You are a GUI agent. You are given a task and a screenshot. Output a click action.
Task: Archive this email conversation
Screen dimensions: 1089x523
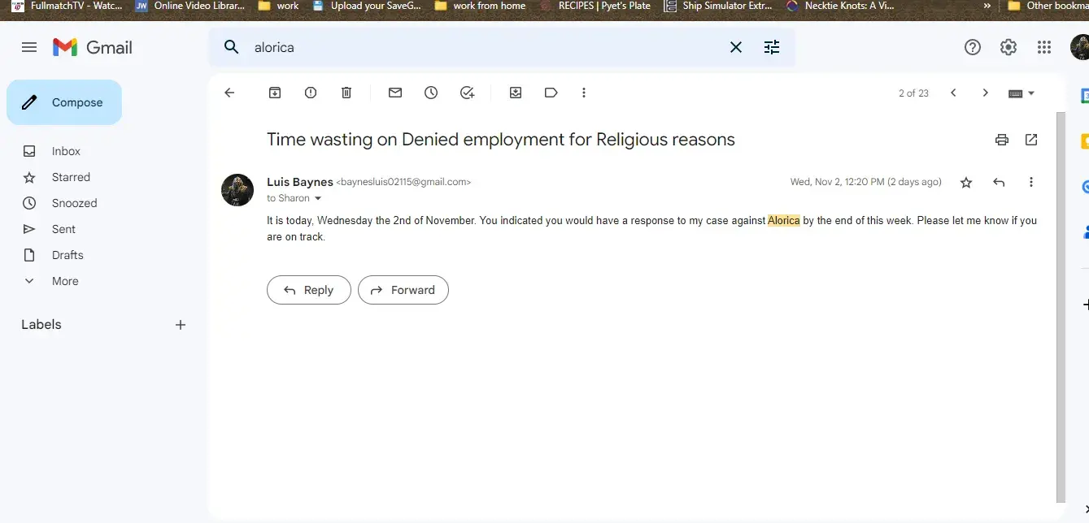point(275,93)
